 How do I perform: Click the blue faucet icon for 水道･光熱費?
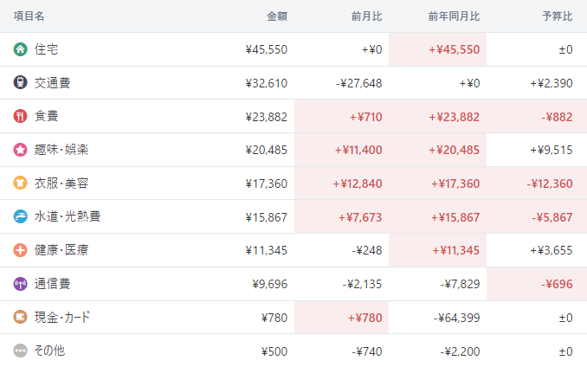click(20, 216)
